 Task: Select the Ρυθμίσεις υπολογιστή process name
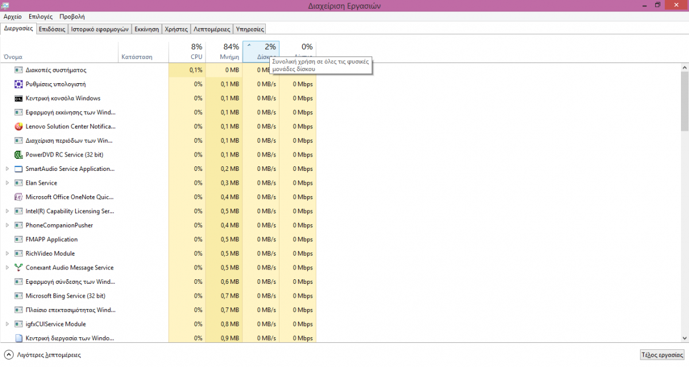56,84
